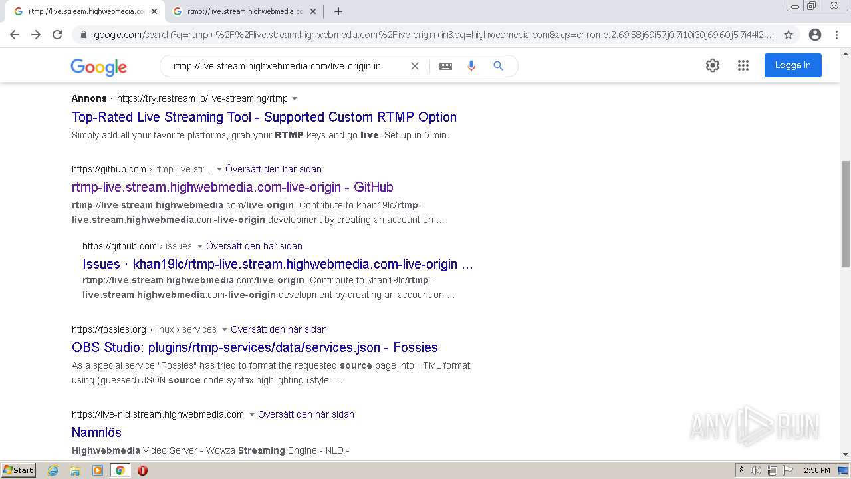Open the Chrome profile avatar icon
851x479 pixels.
(x=815, y=35)
